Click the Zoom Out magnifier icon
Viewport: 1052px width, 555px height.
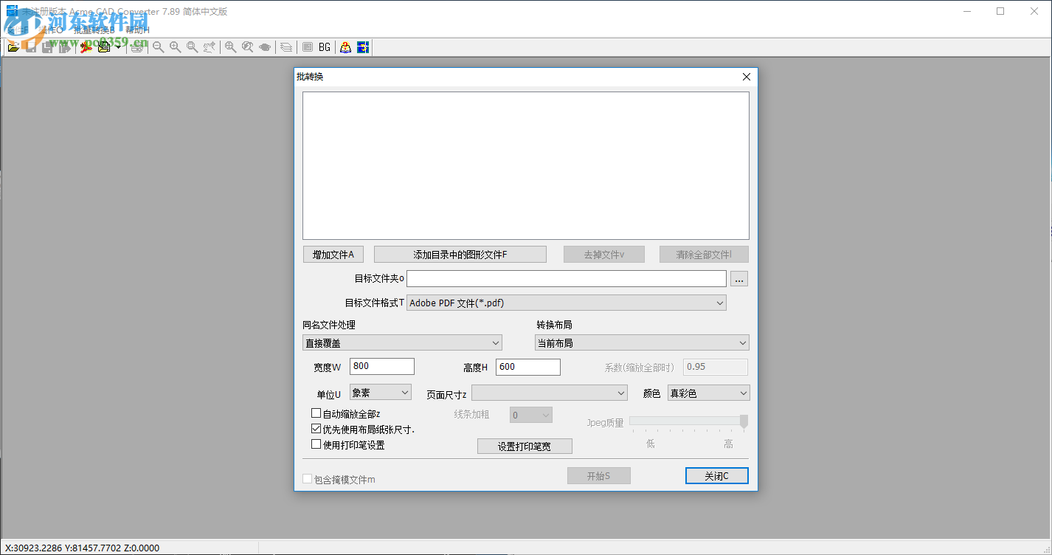click(x=158, y=46)
